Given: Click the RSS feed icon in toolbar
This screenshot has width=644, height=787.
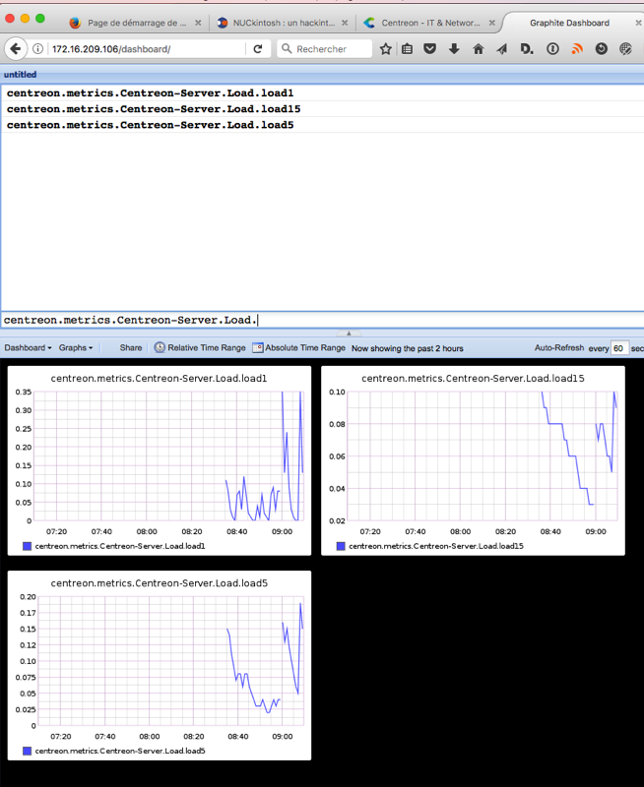Looking at the screenshot, I should click(x=577, y=48).
